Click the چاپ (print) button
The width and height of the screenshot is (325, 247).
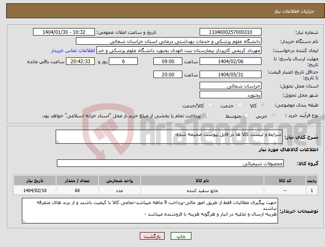click(x=181, y=236)
